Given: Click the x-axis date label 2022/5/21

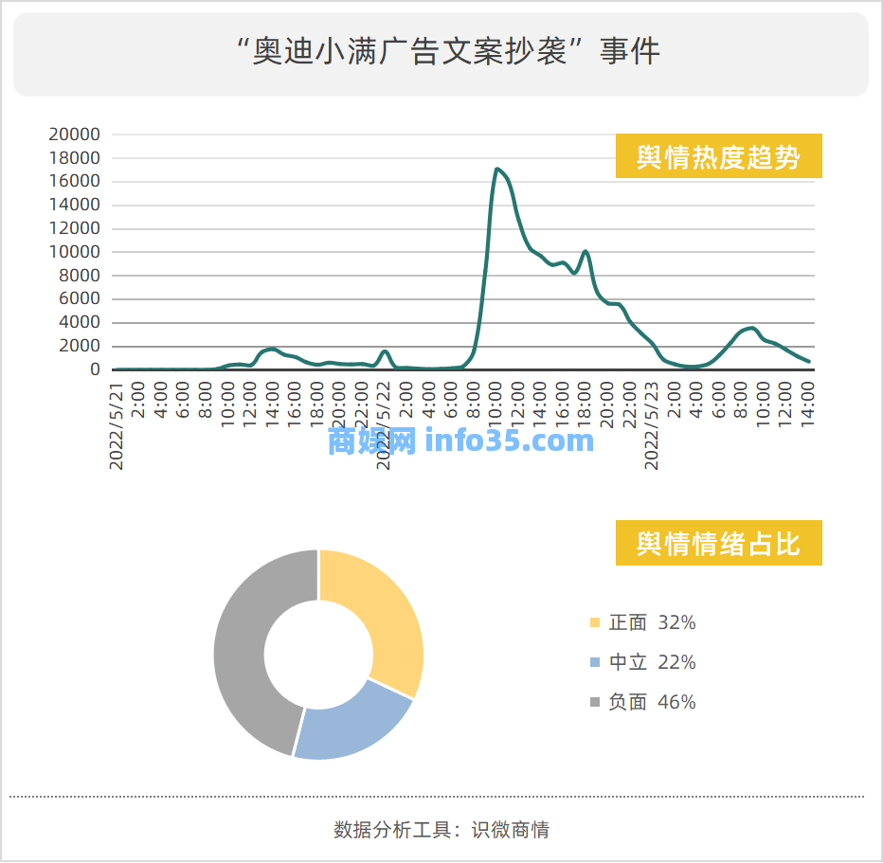Looking at the screenshot, I should click(116, 426).
